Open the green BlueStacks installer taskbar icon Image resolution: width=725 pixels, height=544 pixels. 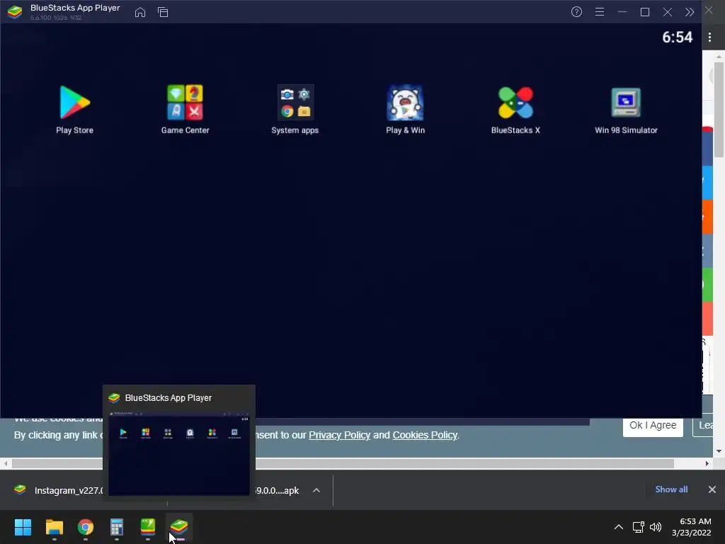[147, 527]
